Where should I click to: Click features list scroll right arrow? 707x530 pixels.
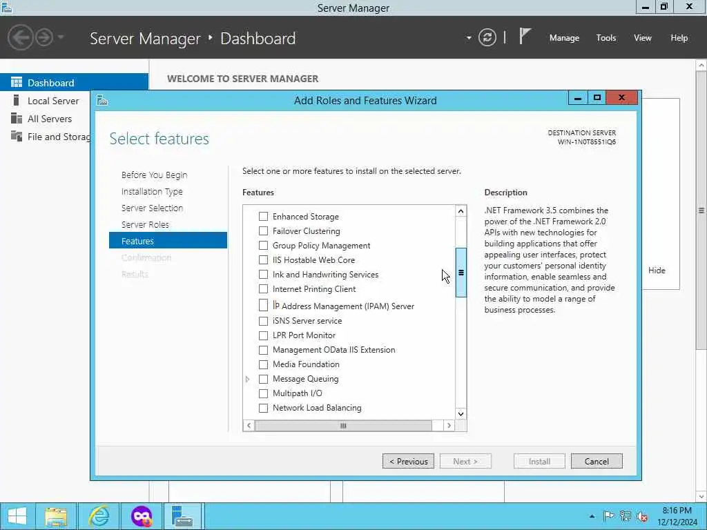pos(449,425)
